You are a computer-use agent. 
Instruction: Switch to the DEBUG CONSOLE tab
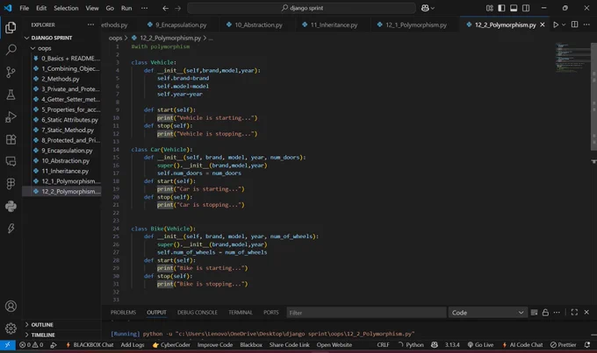198,313
